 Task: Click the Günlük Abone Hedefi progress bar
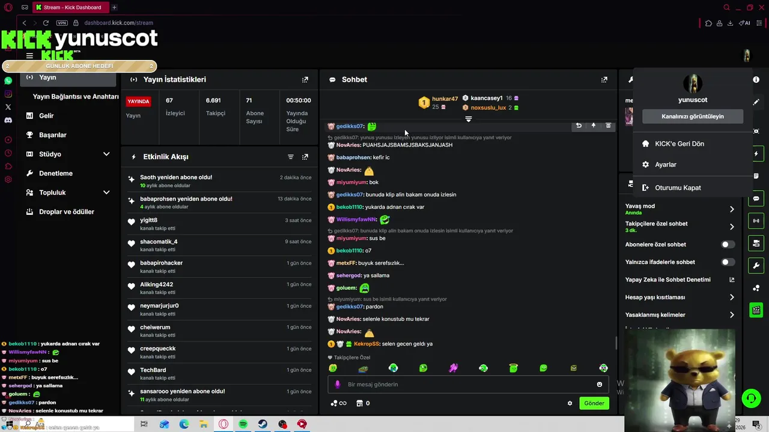point(79,66)
